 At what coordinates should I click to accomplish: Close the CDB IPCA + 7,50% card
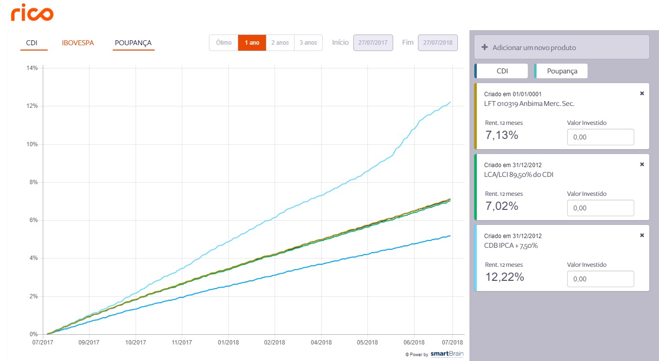point(642,235)
